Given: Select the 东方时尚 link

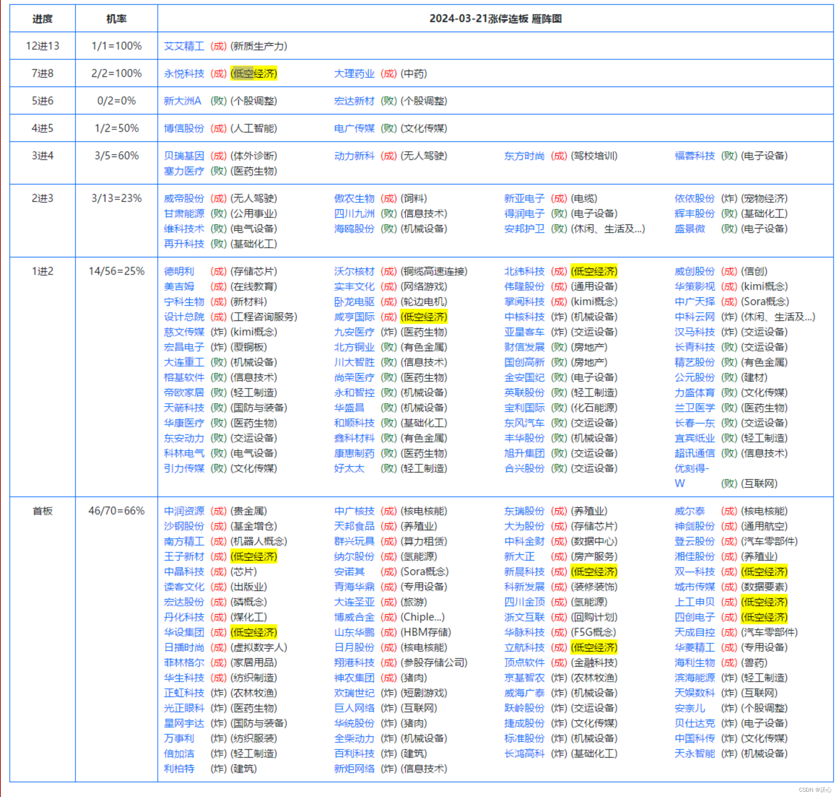Looking at the screenshot, I should (x=524, y=156).
